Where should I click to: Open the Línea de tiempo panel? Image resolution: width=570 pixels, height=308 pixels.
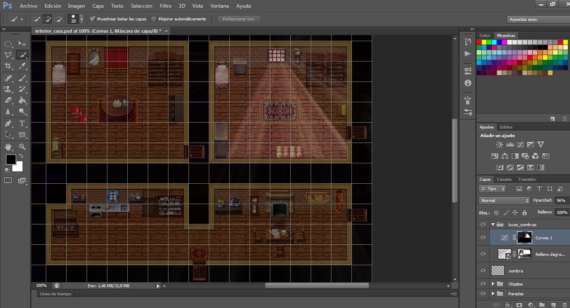click(x=56, y=294)
